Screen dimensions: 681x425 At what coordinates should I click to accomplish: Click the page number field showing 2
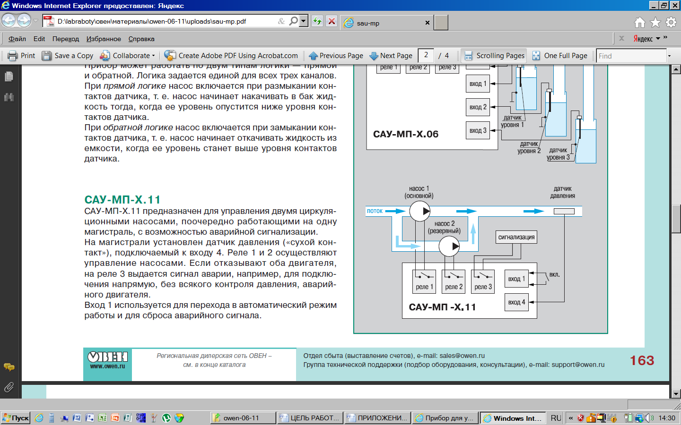click(x=426, y=56)
